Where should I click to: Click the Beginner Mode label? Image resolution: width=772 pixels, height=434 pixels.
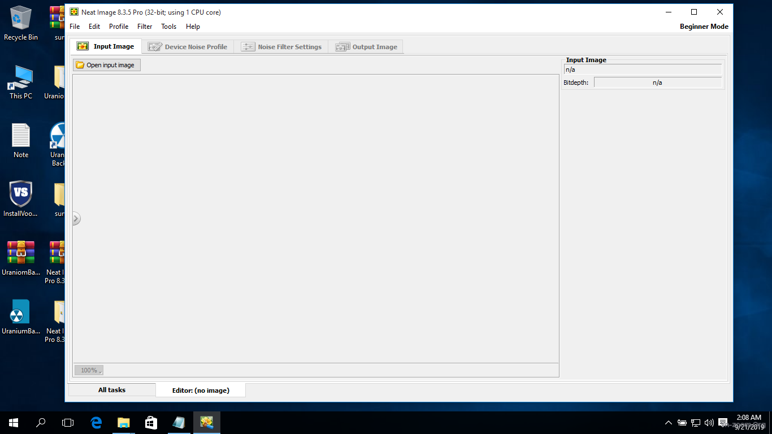(704, 27)
